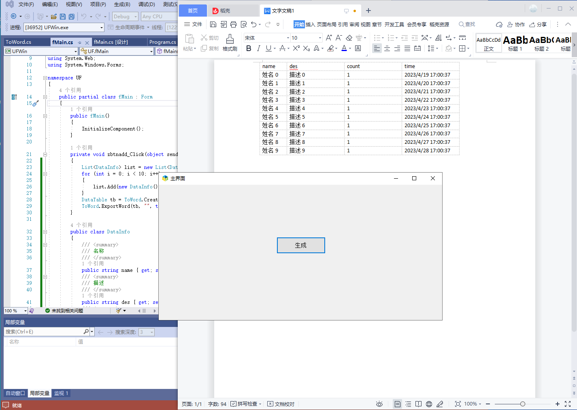Click the Cut (剪切) button in WPS

pos(210,38)
